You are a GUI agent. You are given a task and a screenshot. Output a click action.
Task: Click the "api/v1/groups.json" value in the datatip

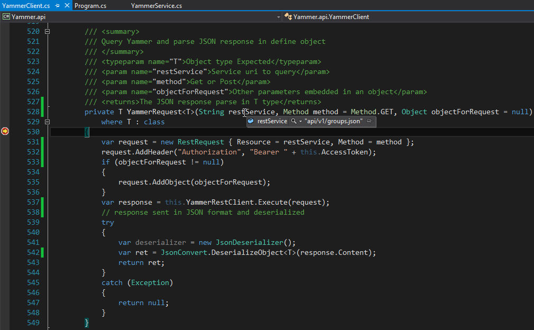(334, 121)
